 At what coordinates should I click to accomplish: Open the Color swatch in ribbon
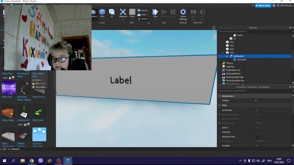click(x=132, y=12)
